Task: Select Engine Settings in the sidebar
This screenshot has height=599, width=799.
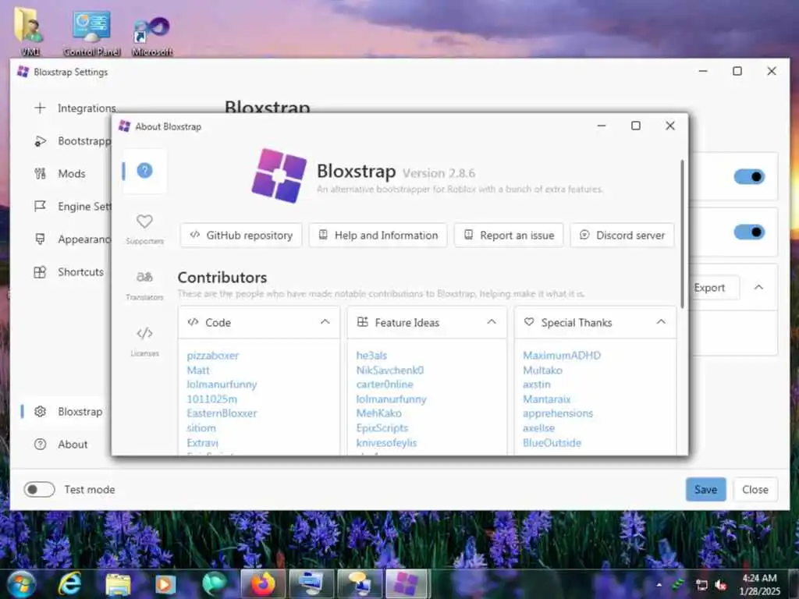Action: (73, 206)
